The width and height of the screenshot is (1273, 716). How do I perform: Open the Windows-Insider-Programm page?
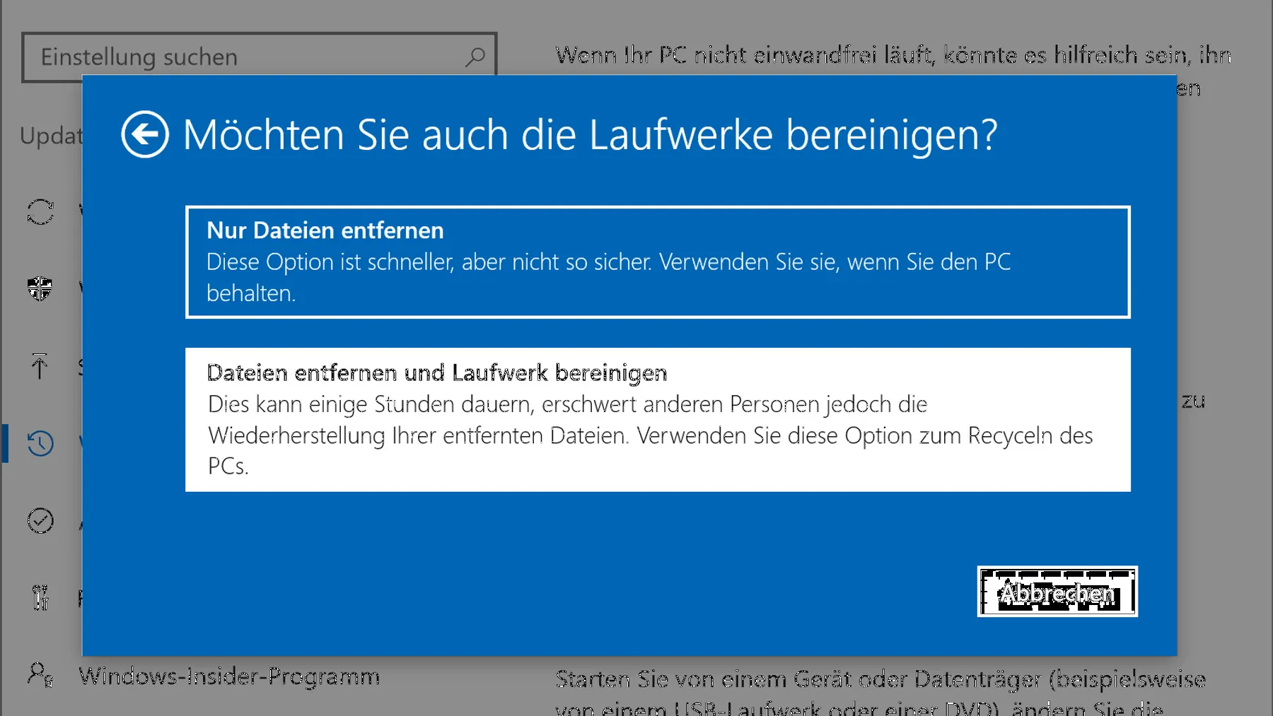point(228,676)
